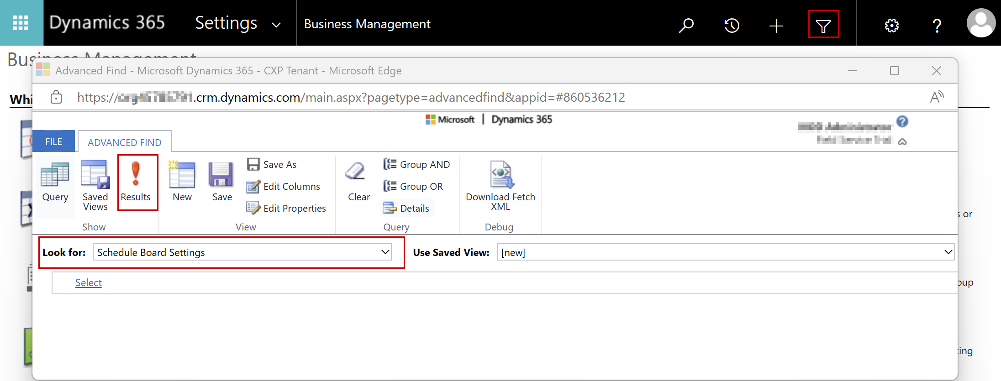1001x381 pixels.
Task: Open the Use Saved View dropdown
Action: pyautogui.click(x=726, y=252)
